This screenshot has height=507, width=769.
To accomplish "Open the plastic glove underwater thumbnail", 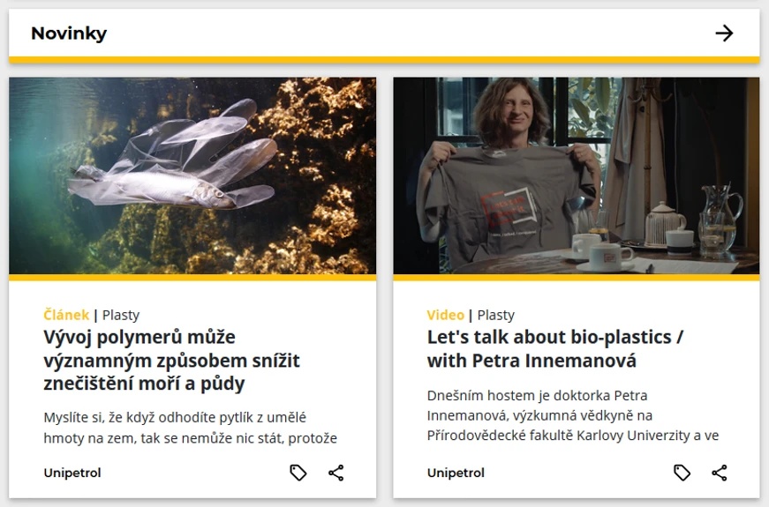I will point(192,175).
